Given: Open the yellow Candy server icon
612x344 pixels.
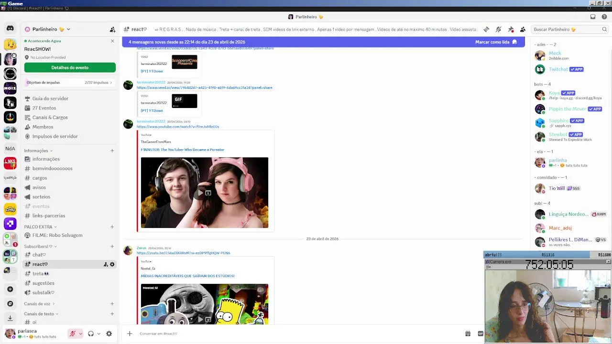Looking at the screenshot, I should 10,209.
